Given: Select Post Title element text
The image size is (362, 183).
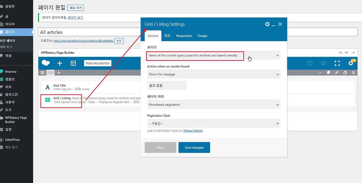Looking at the screenshot, I should coord(59,86).
